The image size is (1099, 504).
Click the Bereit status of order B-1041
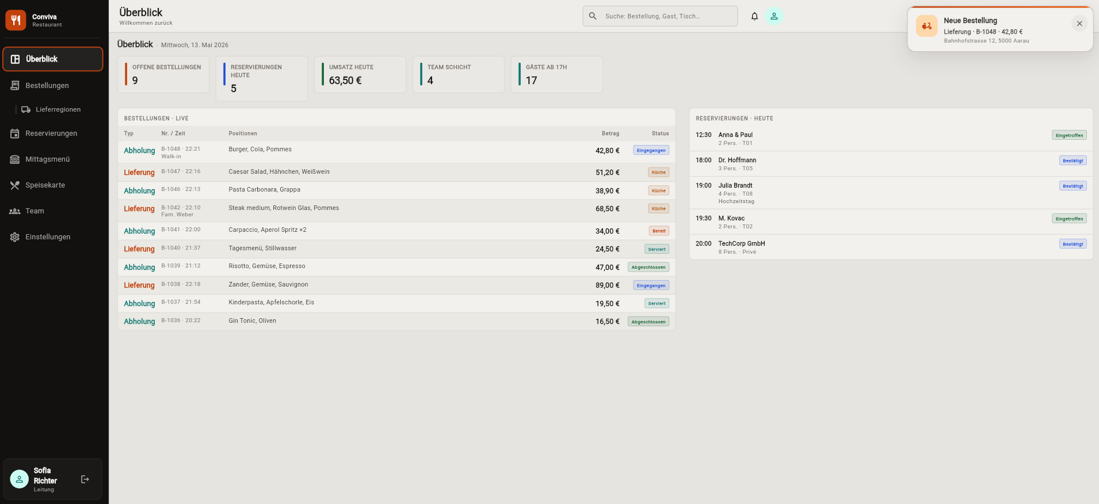click(659, 231)
